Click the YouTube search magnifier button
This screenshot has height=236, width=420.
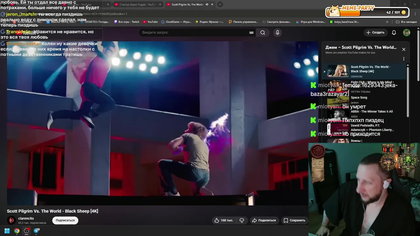click(262, 32)
